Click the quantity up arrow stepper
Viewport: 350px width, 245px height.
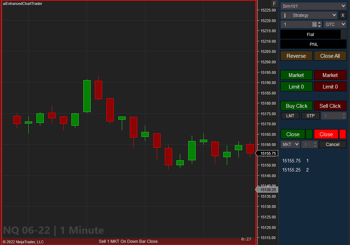coord(320,22)
